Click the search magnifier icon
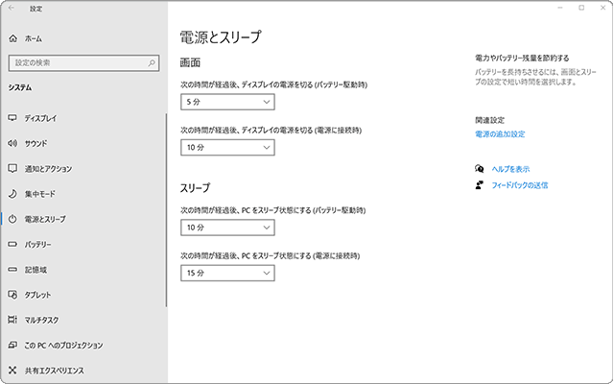The height and width of the screenshot is (384, 614). tap(152, 62)
